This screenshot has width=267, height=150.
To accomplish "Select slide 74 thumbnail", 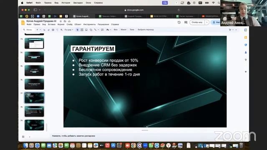I will click(34, 57).
